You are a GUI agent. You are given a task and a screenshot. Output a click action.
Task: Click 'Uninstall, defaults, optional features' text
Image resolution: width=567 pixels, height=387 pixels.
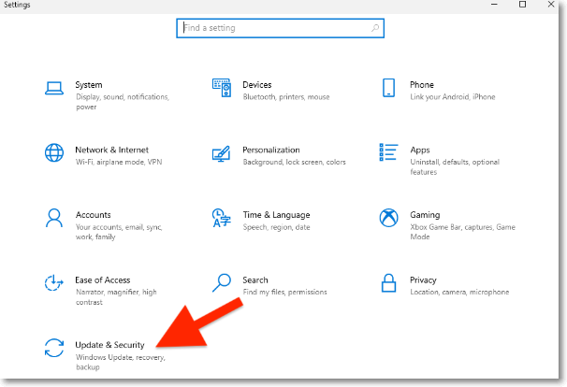455,167
